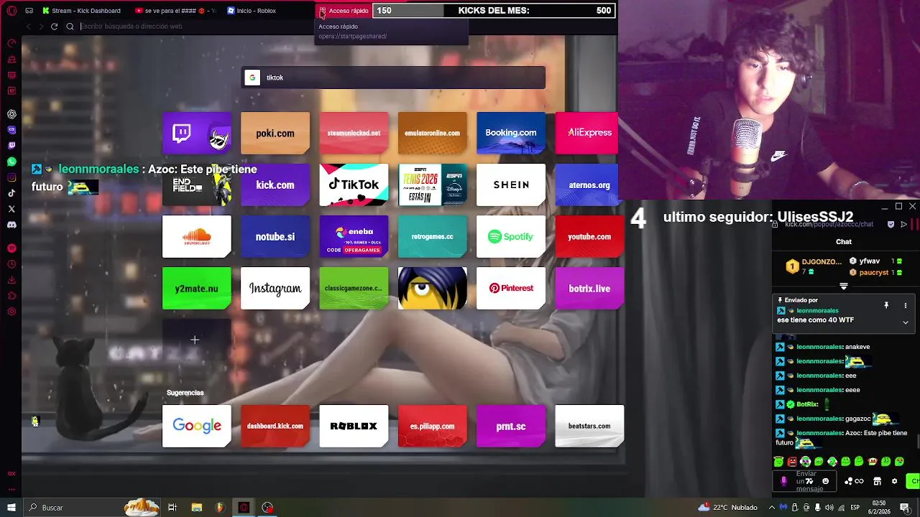Click the Google search box containing tiktok

(393, 78)
